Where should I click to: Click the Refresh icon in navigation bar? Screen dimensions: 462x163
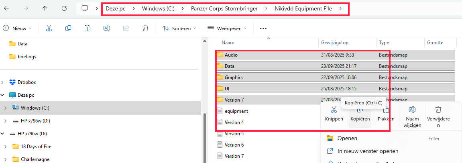(64, 8)
